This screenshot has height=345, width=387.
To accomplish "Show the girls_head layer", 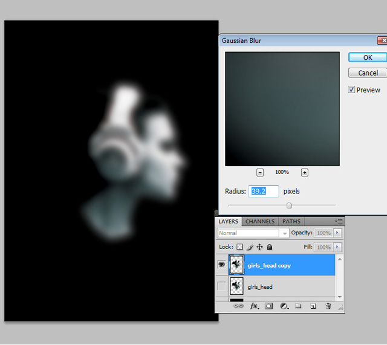I will 221,286.
